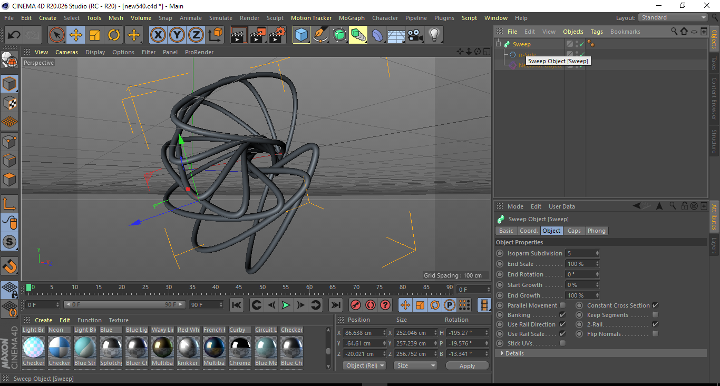Image resolution: width=720 pixels, height=386 pixels.
Task: Open viewport Cameras menu
Action: click(66, 52)
